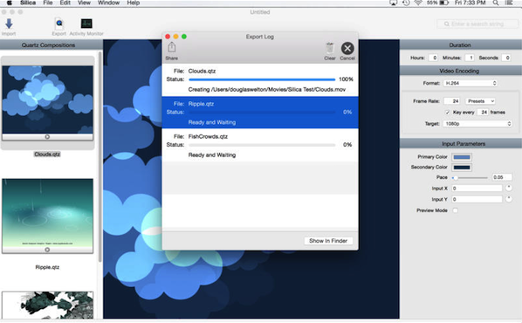Open the Activity Monitor toolbar icon
The image size is (522, 323).
(x=86, y=24)
